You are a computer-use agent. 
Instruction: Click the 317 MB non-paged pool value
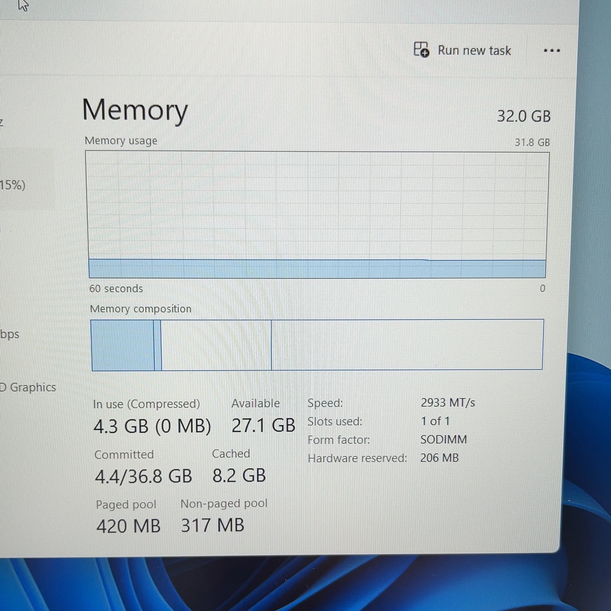pos(213,525)
